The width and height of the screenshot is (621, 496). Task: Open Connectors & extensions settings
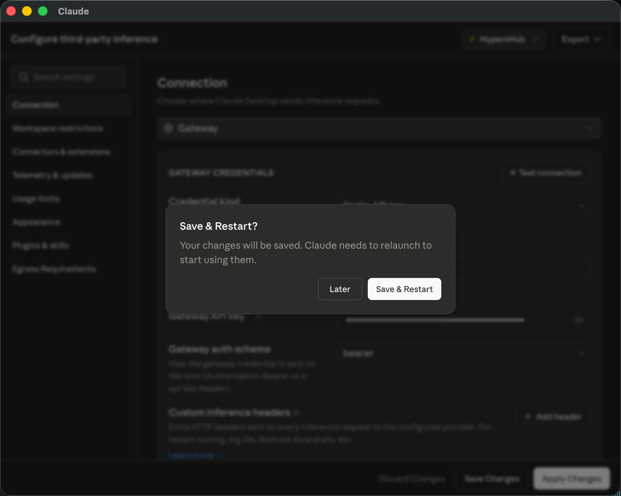[68, 152]
